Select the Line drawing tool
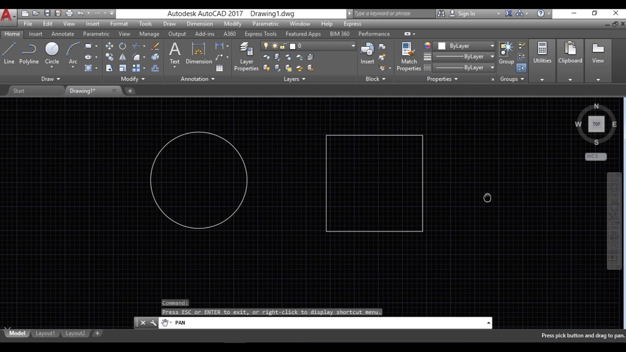This screenshot has width=626, height=352. 9,53
